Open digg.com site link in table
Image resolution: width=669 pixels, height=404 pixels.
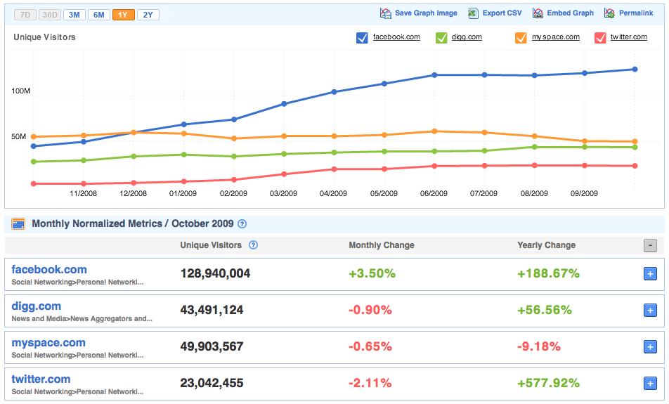pyautogui.click(x=37, y=306)
